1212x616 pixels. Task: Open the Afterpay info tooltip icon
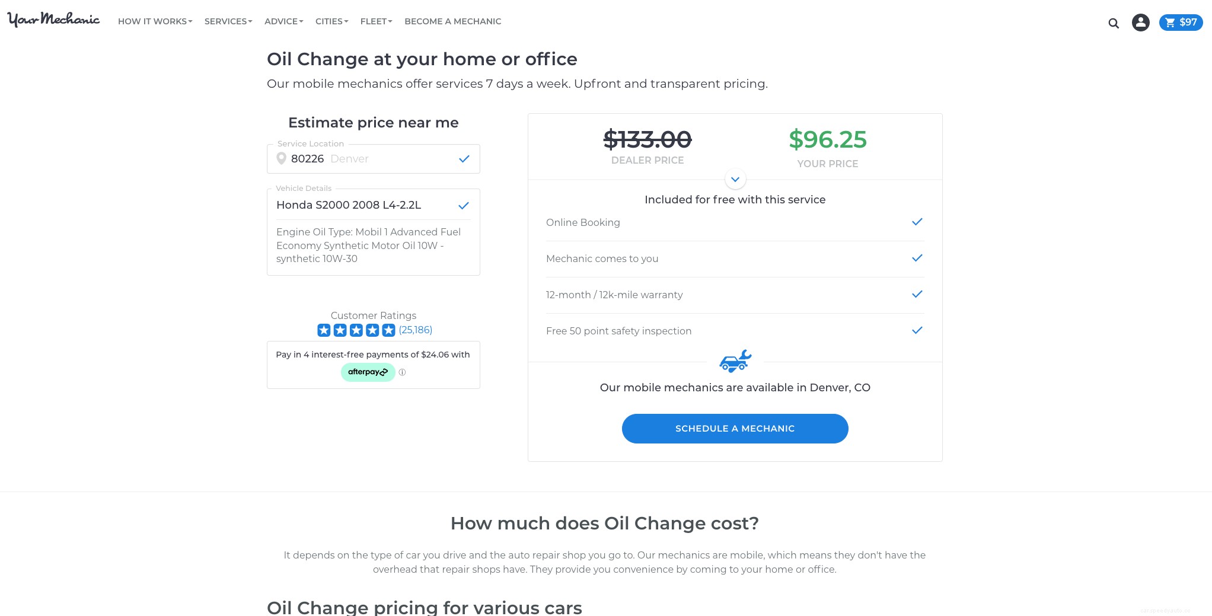403,372
